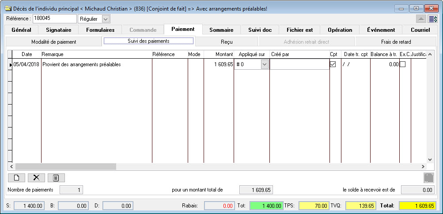Screen dimensions: 443x214
Task: Select the Modalité de paiement sub-tab
Action: 54,42
